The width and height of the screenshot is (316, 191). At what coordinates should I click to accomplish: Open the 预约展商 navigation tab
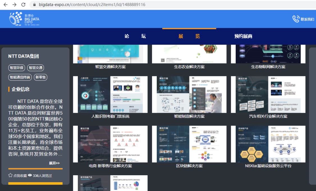[x=243, y=36]
